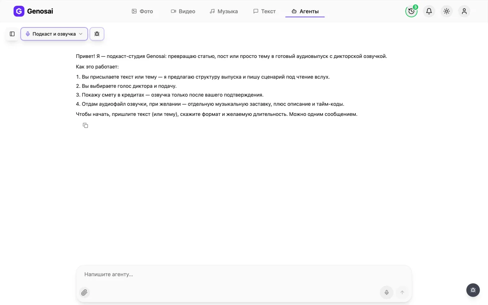This screenshot has width=488, height=305.
Task: Copy the agent message with the copy icon
Action: pos(85,125)
